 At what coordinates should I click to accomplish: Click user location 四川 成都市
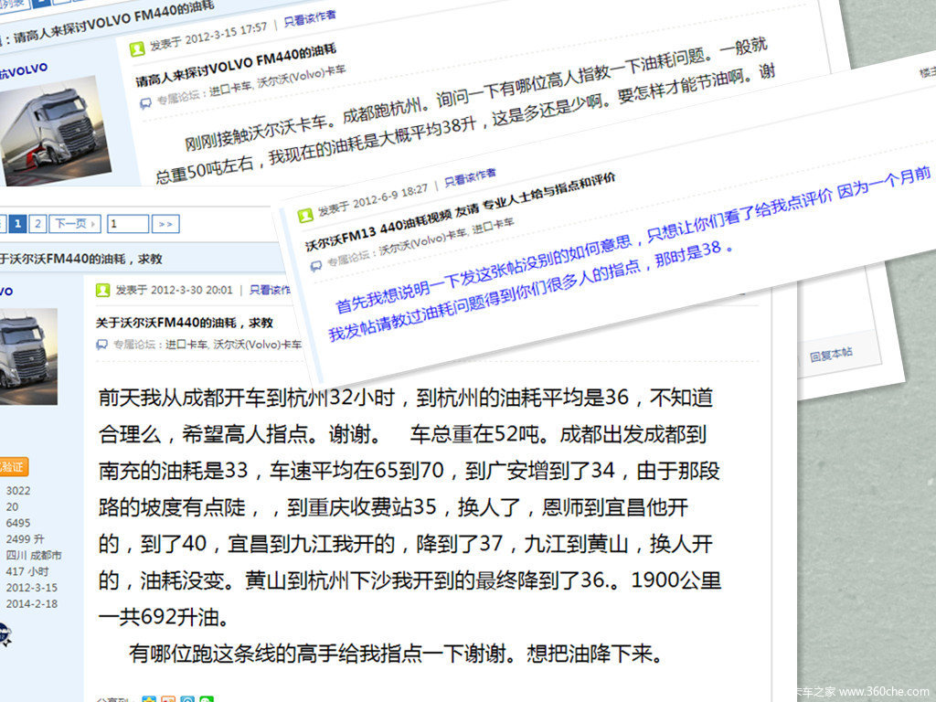point(34,555)
